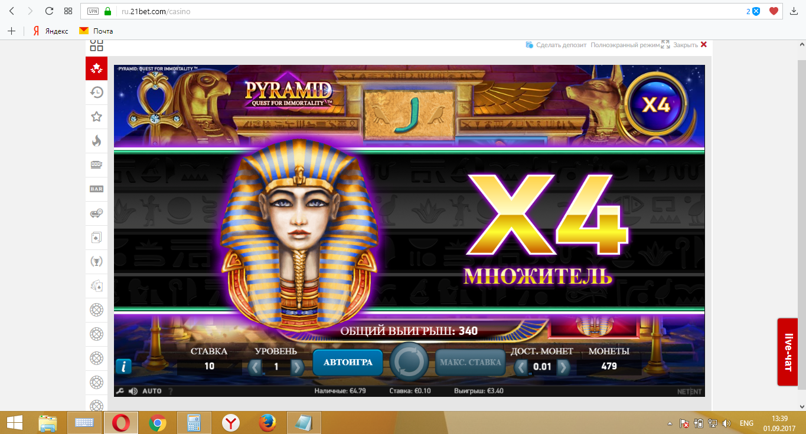
Task: Spin the reels with the round button
Action: click(409, 363)
